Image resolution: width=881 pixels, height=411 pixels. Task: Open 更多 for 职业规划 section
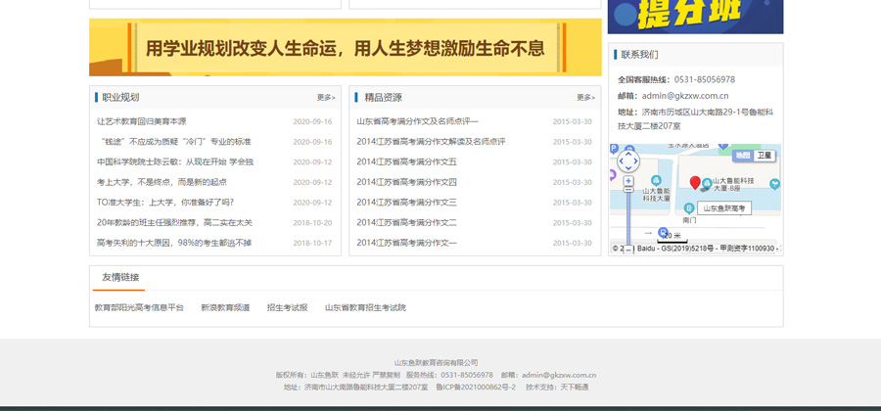326,97
